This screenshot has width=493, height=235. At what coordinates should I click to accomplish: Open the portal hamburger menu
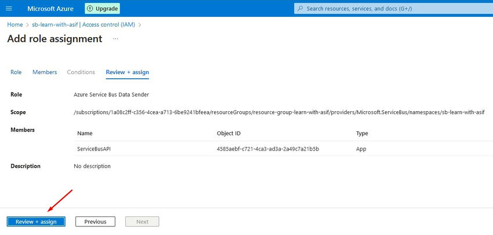9,9
